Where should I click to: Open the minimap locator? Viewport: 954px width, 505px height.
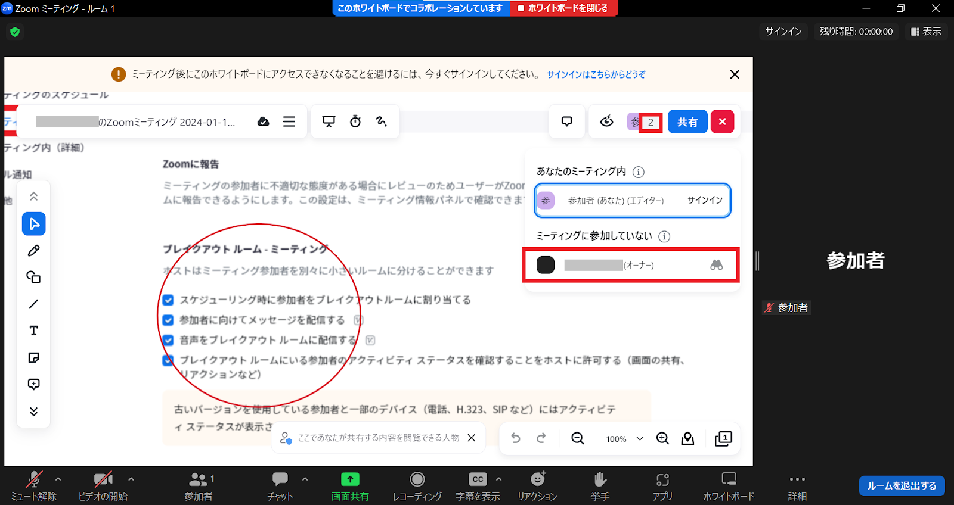[x=688, y=438]
